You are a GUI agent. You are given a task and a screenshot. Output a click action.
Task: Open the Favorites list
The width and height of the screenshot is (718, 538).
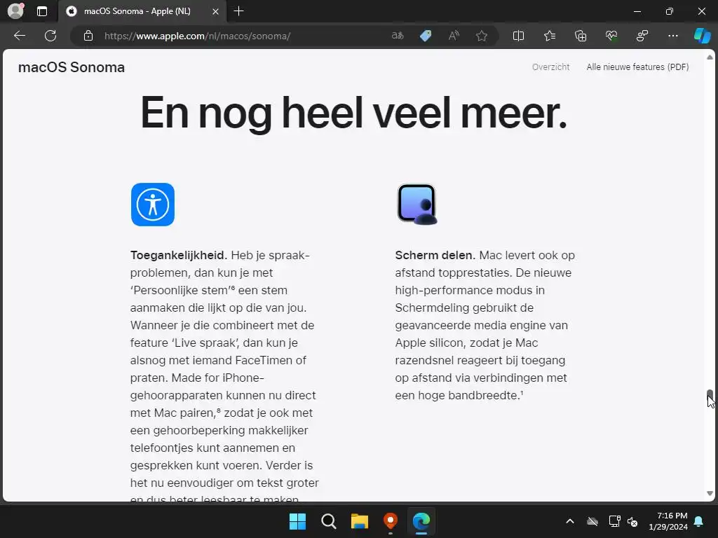point(550,36)
